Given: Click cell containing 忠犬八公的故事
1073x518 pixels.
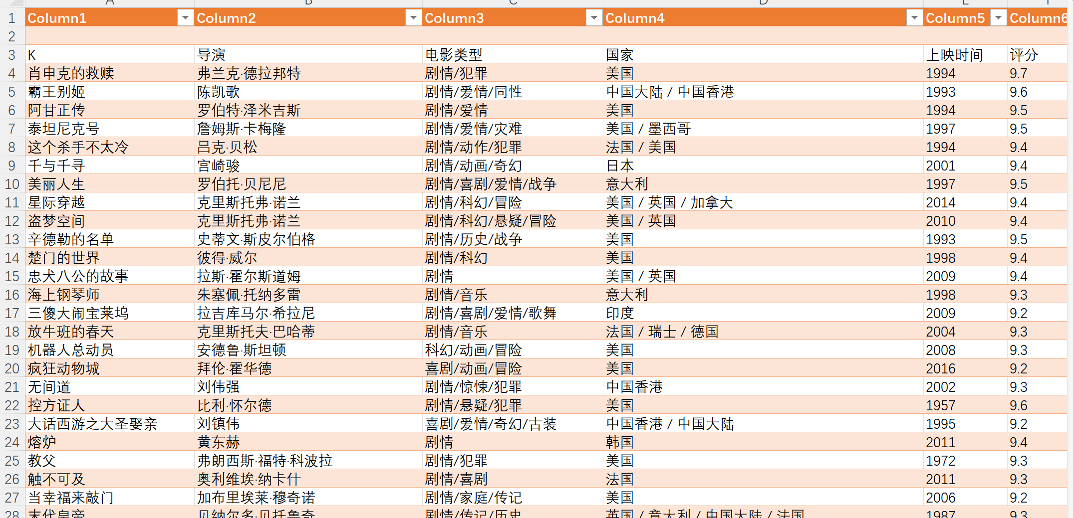Looking at the screenshot, I should coord(109,276).
